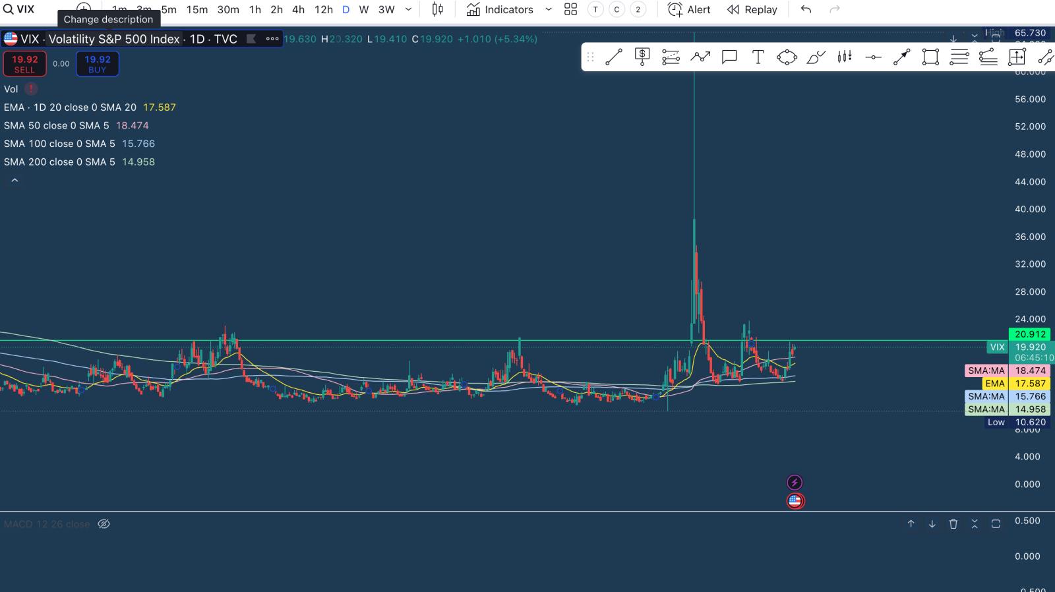Toggle visibility of the MACD indicator
The width and height of the screenshot is (1055, 592).
point(104,524)
